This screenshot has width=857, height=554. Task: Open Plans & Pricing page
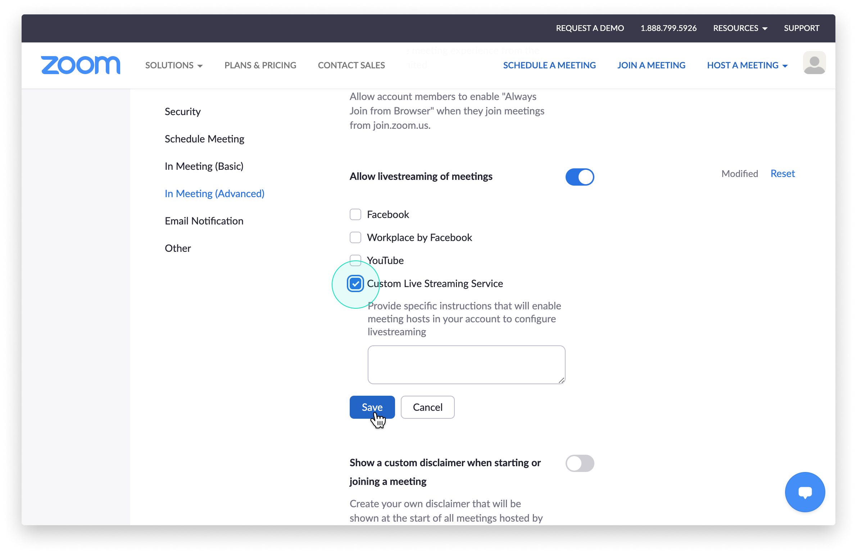click(260, 65)
